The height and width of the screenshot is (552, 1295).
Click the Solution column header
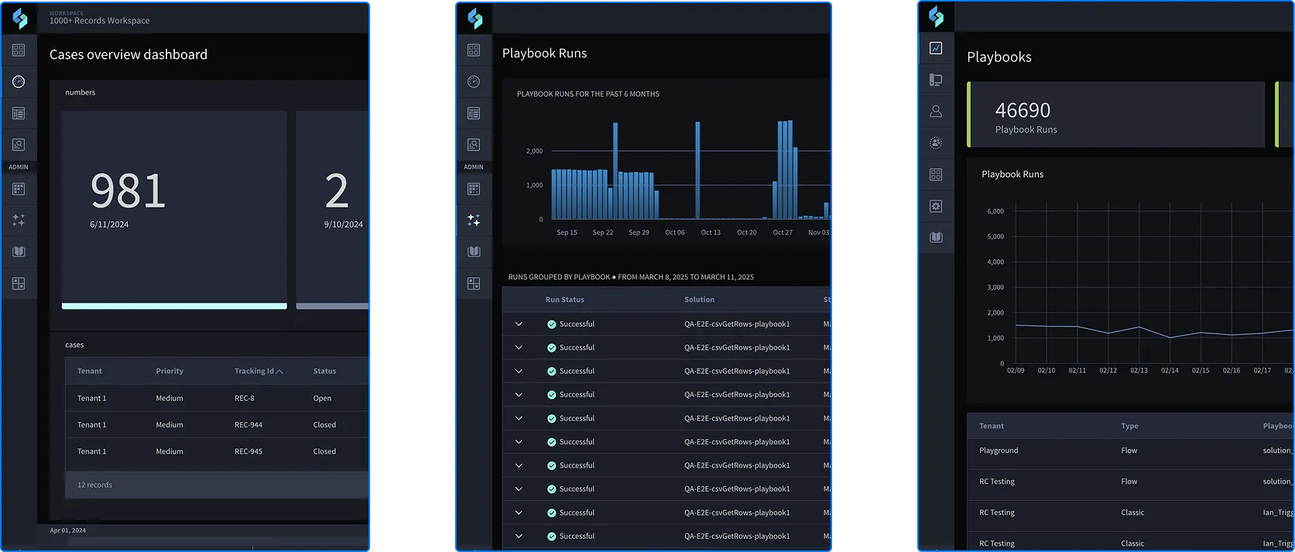[699, 300]
